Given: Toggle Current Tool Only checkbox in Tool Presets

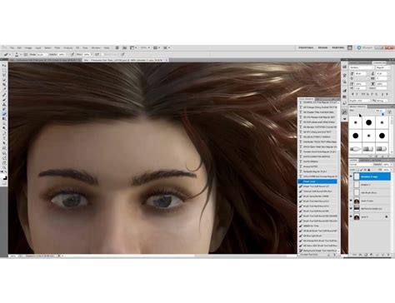Looking at the screenshot, I should tap(300, 254).
